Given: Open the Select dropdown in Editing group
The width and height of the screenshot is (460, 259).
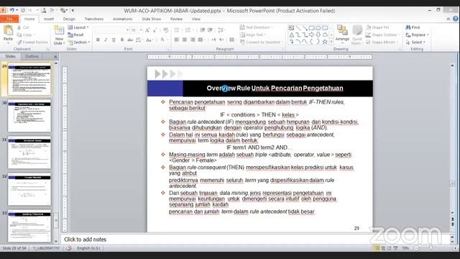Looking at the screenshot, I should pyautogui.click(x=415, y=42).
